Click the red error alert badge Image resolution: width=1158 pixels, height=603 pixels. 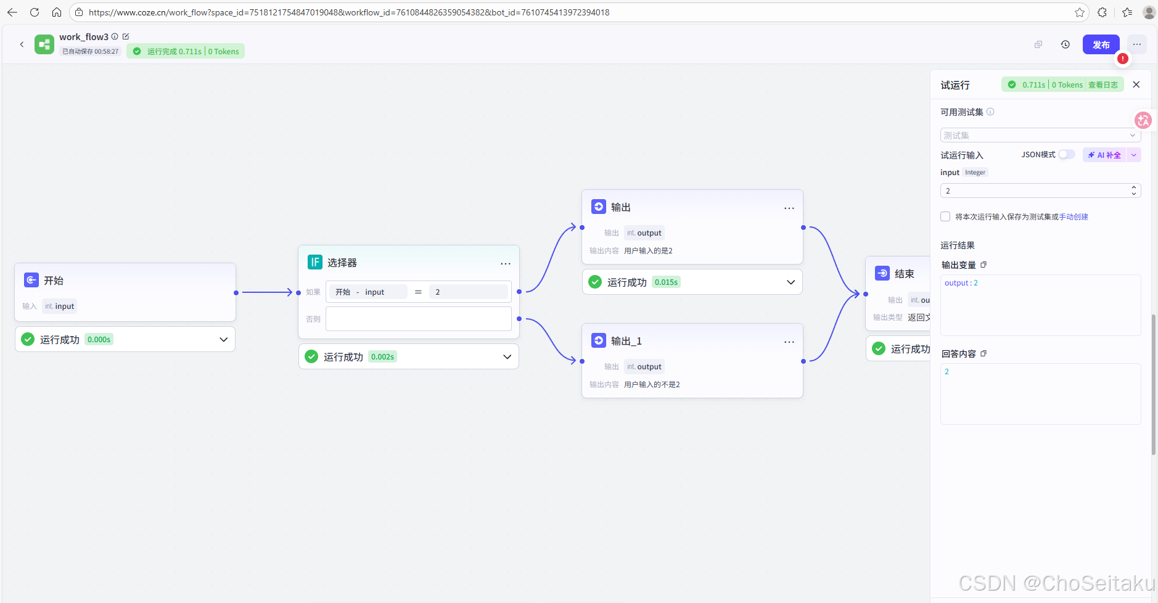click(1123, 59)
